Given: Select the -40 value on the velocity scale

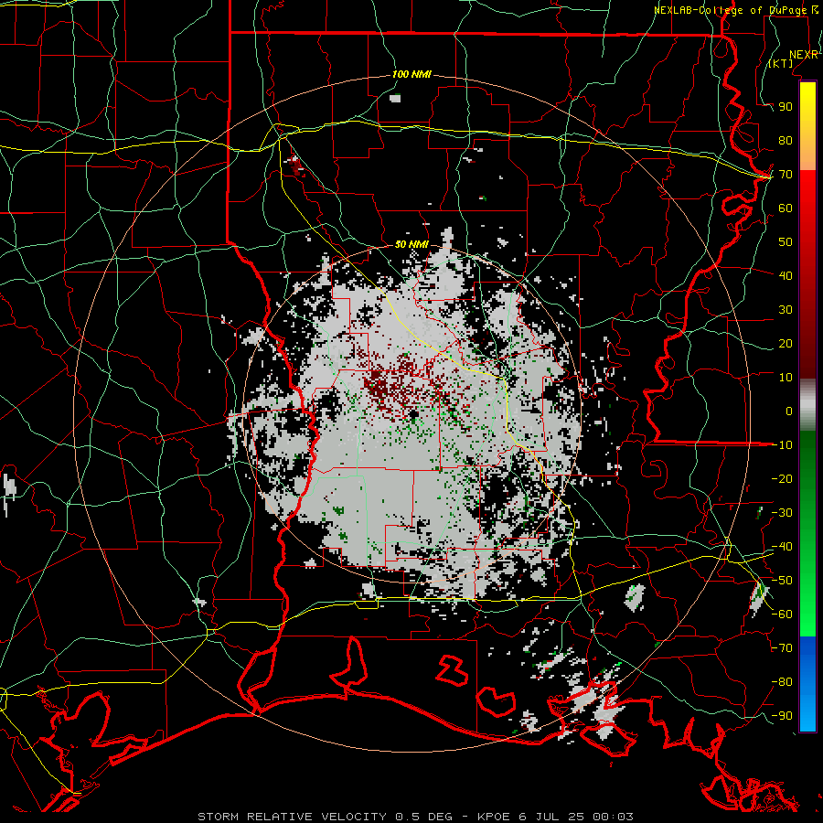Looking at the screenshot, I should [x=782, y=547].
